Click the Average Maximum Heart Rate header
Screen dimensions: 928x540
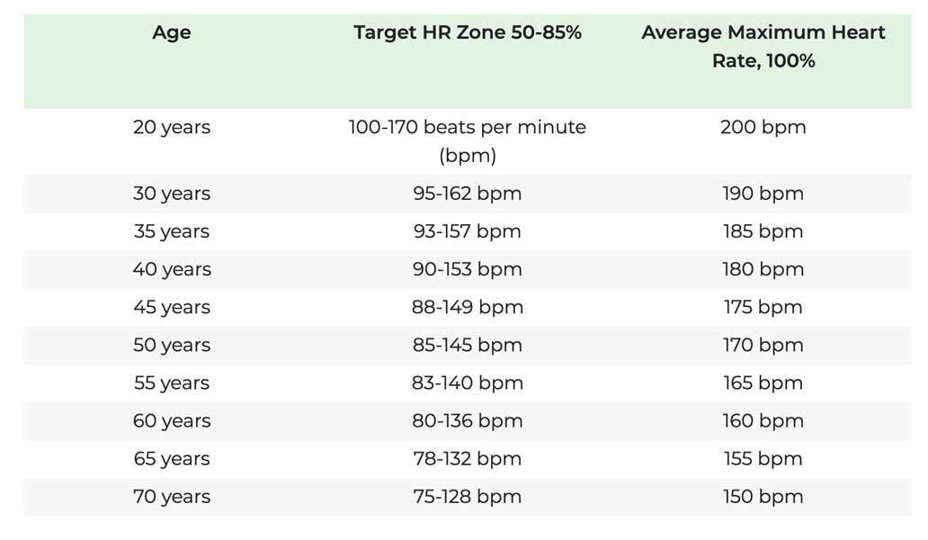(763, 47)
